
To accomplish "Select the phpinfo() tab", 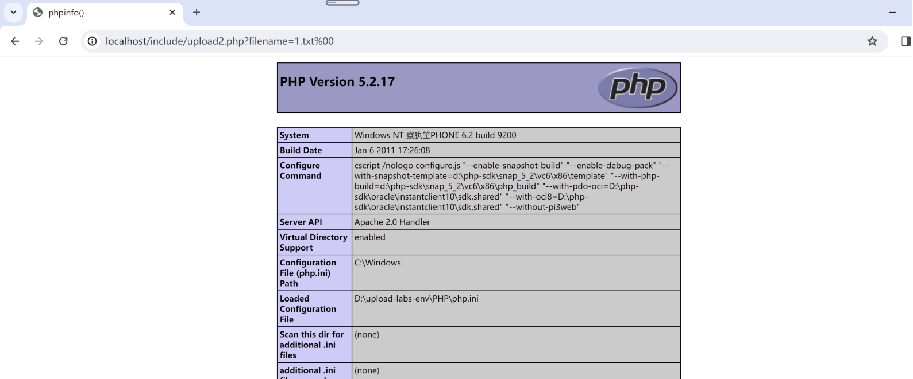I will [x=105, y=13].
